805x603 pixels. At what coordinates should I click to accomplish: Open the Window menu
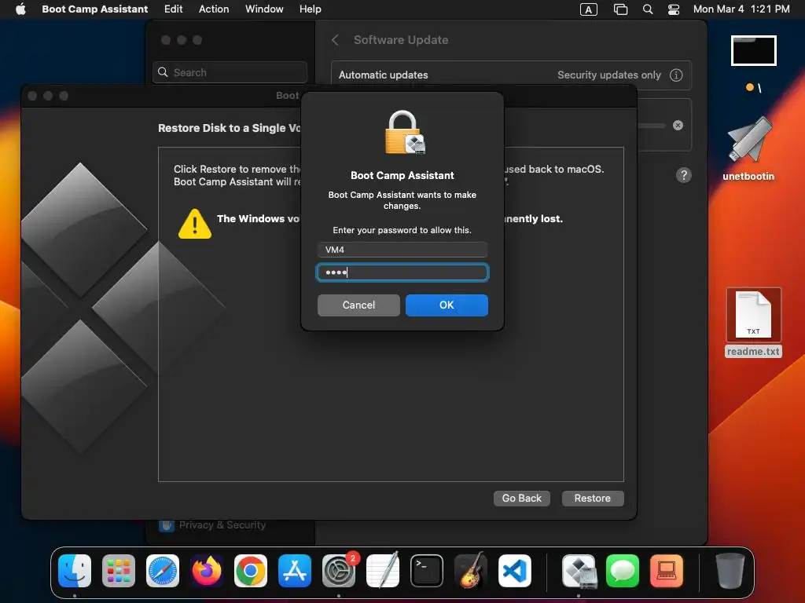pos(264,9)
